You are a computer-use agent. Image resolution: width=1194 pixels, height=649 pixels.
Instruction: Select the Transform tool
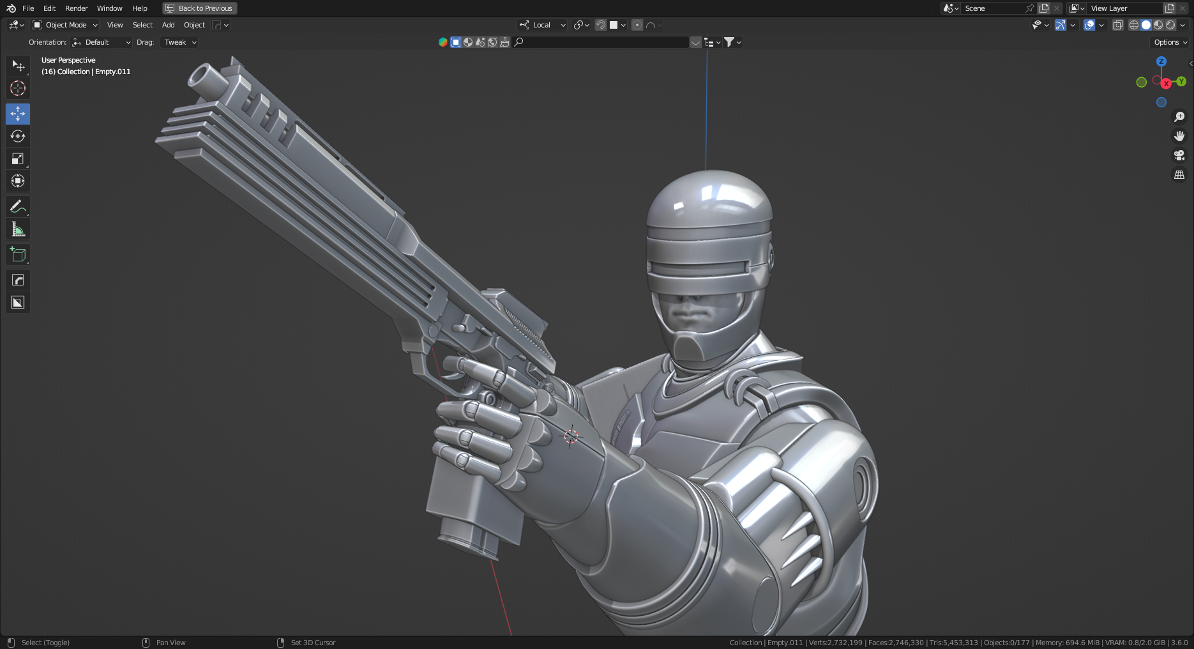[18, 181]
